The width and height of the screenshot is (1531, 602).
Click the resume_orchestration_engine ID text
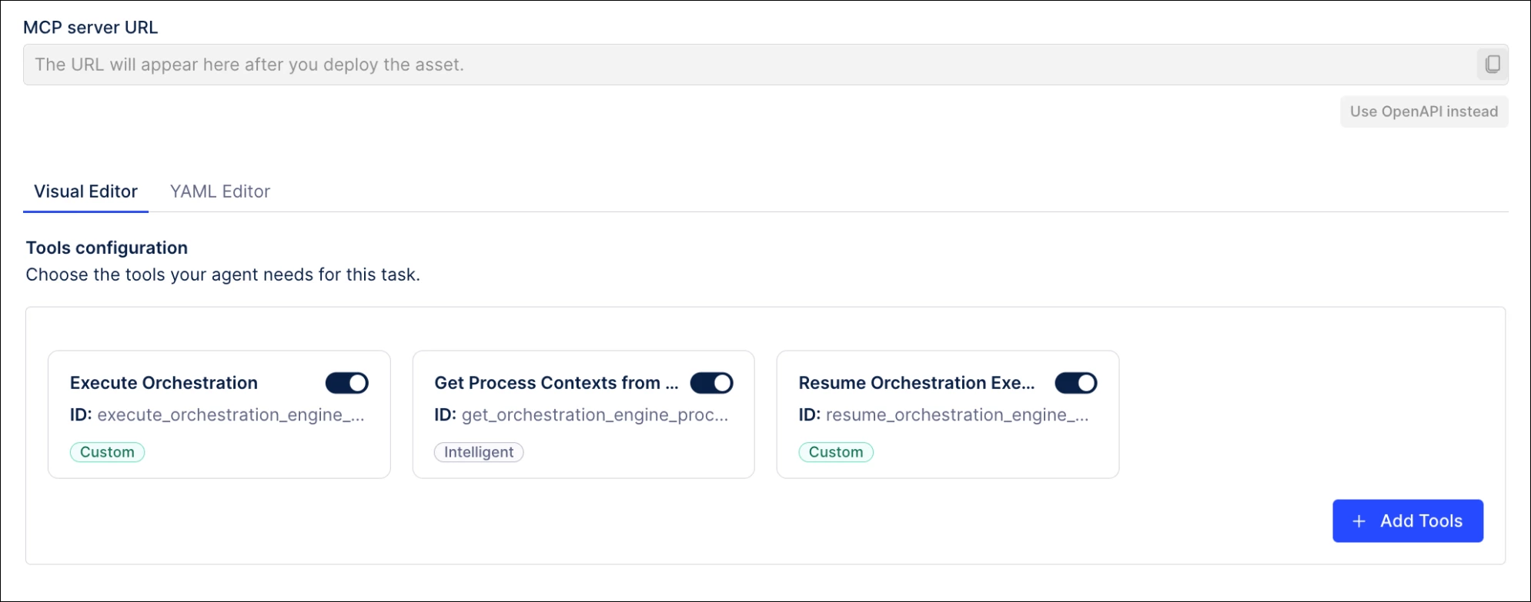(x=957, y=415)
